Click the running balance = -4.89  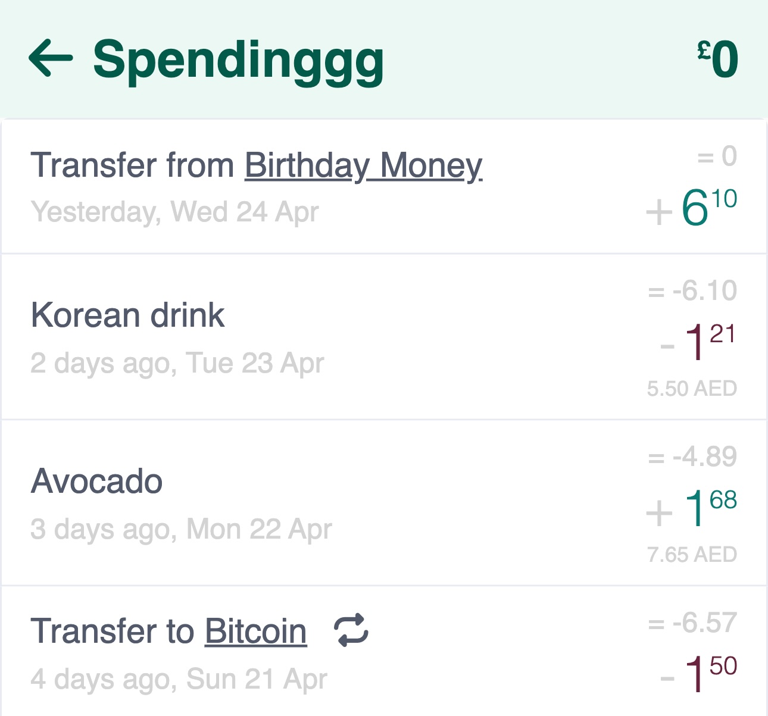click(692, 457)
